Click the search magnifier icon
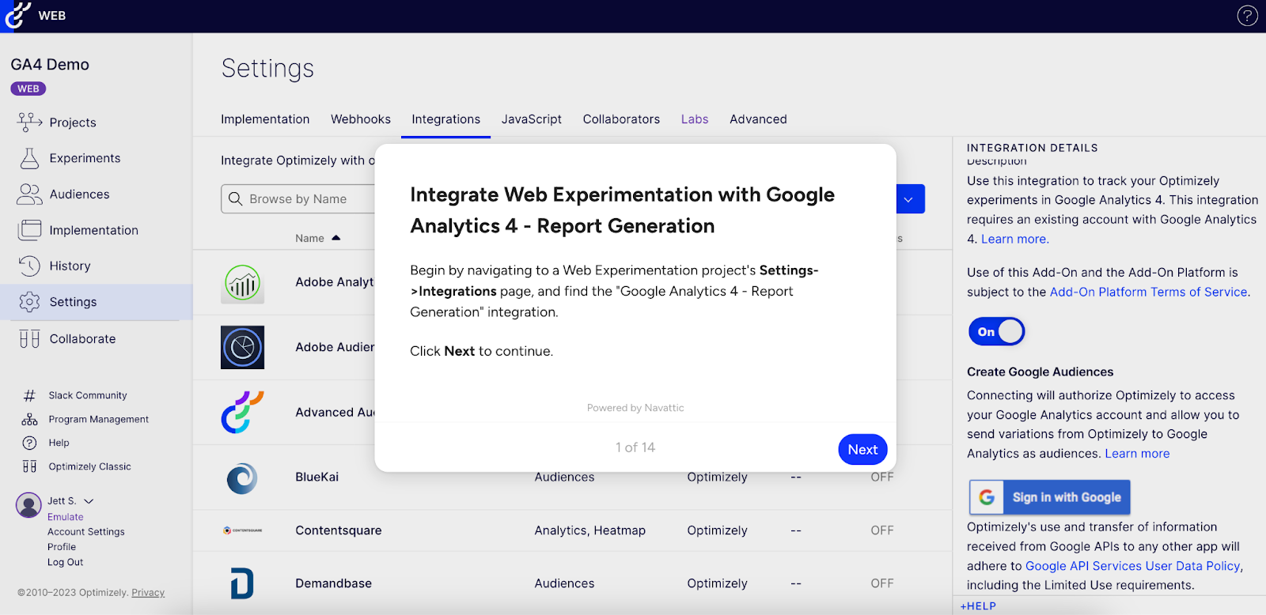1266x615 pixels. point(235,198)
